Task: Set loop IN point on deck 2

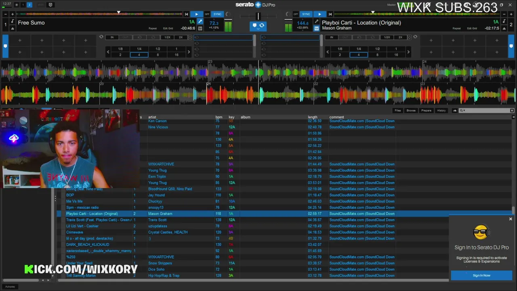Action: coord(332,37)
